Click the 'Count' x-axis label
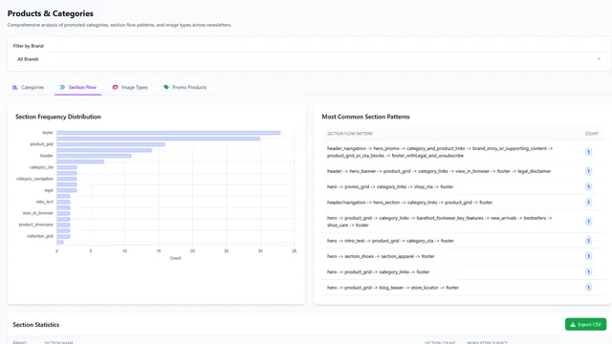Screen dimensions: 612x344 175,258
